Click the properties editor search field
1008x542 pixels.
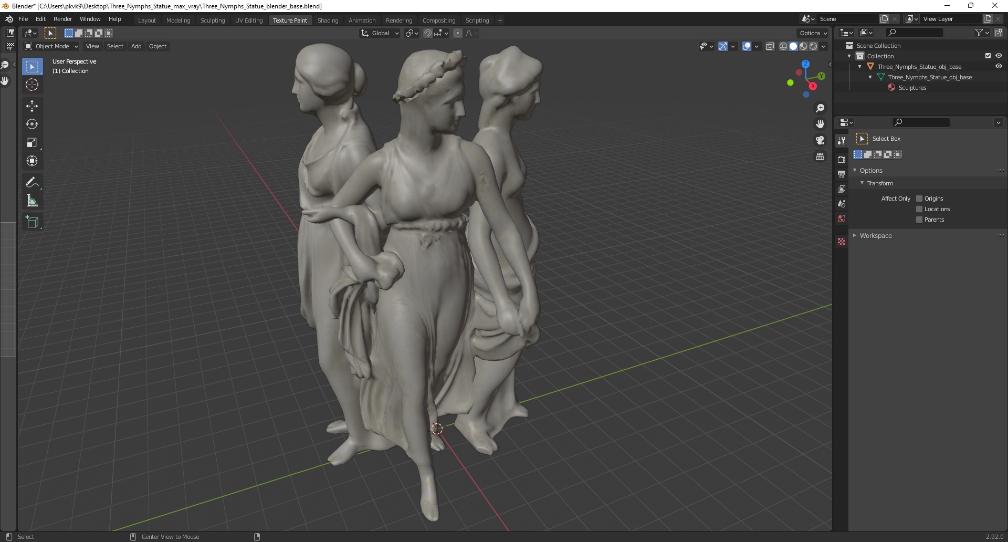coord(921,122)
